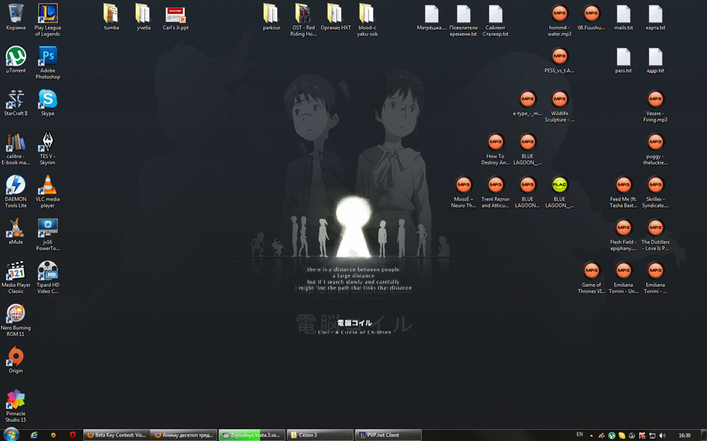Select The Distillers - Love Is MP3
Viewport: 707px width, 441px height.
pyautogui.click(x=655, y=235)
